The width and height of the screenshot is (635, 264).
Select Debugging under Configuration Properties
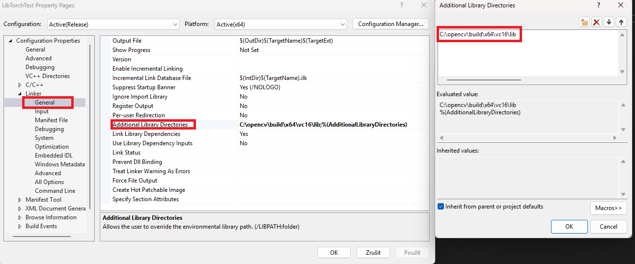[40, 67]
